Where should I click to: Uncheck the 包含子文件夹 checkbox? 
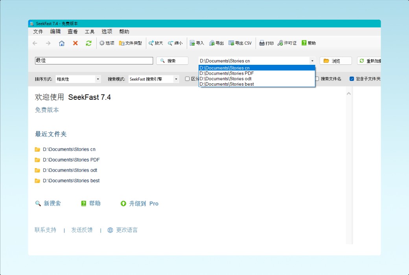pyautogui.click(x=352, y=79)
